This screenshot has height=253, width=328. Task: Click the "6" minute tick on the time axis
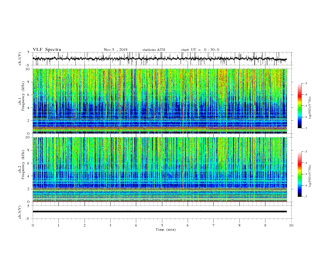(188, 225)
